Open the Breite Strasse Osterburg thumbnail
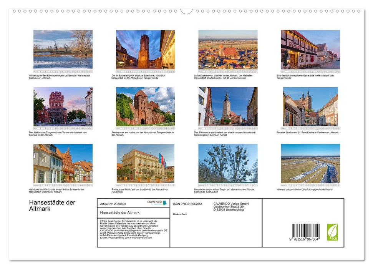Image resolution: width=373 pixels, height=269 pixels. pyautogui.click(x=63, y=164)
